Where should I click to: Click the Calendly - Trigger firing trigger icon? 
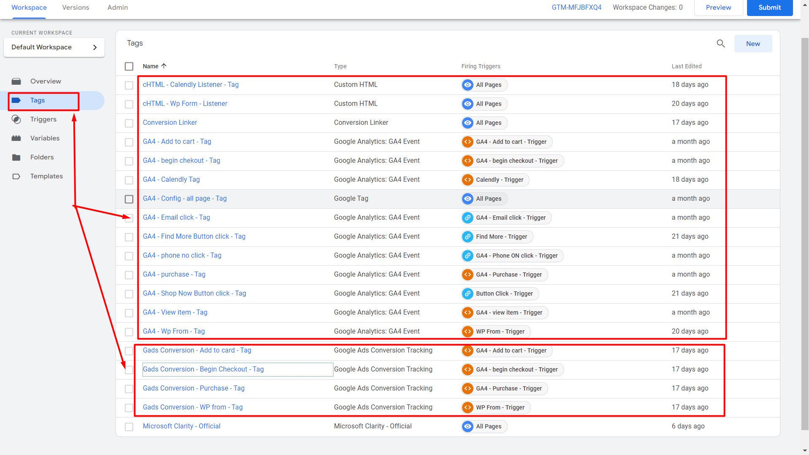pos(468,180)
